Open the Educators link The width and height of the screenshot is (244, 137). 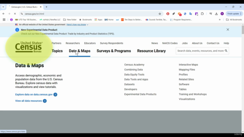[90, 43]
